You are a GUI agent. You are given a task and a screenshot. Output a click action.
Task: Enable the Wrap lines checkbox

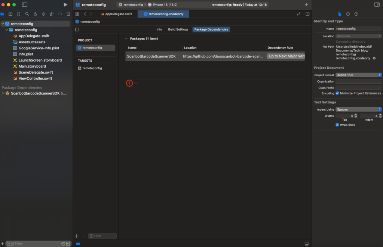pos(337,125)
